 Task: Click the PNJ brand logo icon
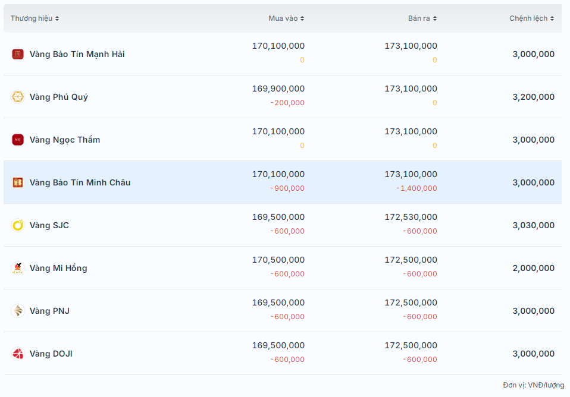[x=18, y=311]
